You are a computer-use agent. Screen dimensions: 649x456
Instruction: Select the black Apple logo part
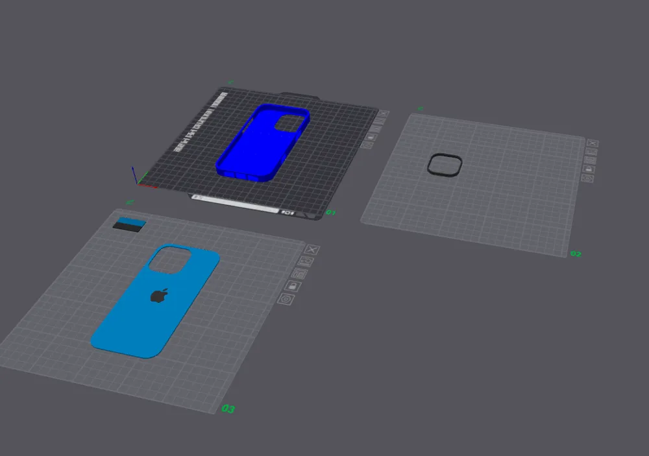pos(160,295)
